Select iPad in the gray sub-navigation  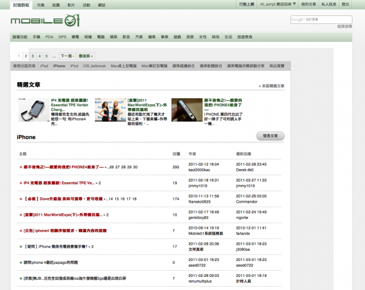44,66
